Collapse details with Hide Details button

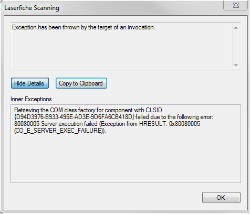(30, 83)
